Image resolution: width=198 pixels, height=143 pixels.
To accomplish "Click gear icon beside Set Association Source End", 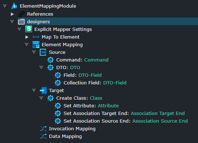I will click(58, 121).
